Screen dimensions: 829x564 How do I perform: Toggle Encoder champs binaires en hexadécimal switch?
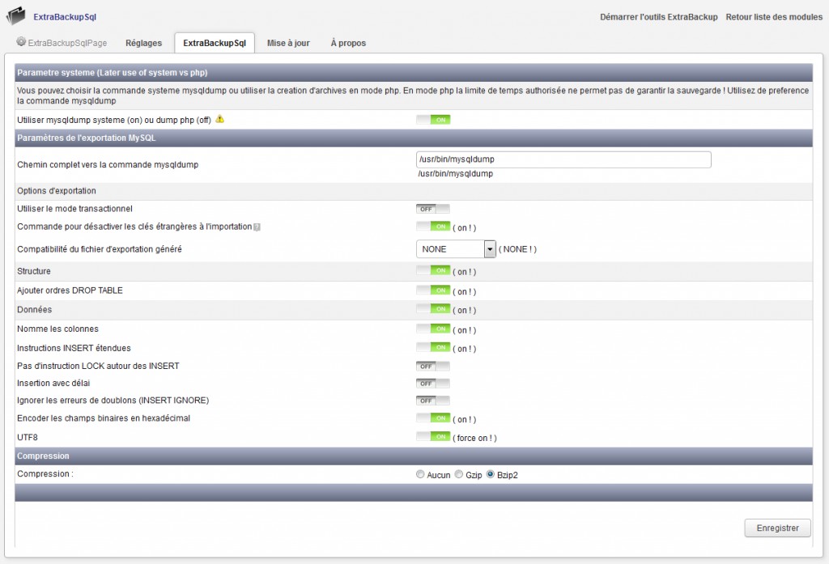click(433, 418)
